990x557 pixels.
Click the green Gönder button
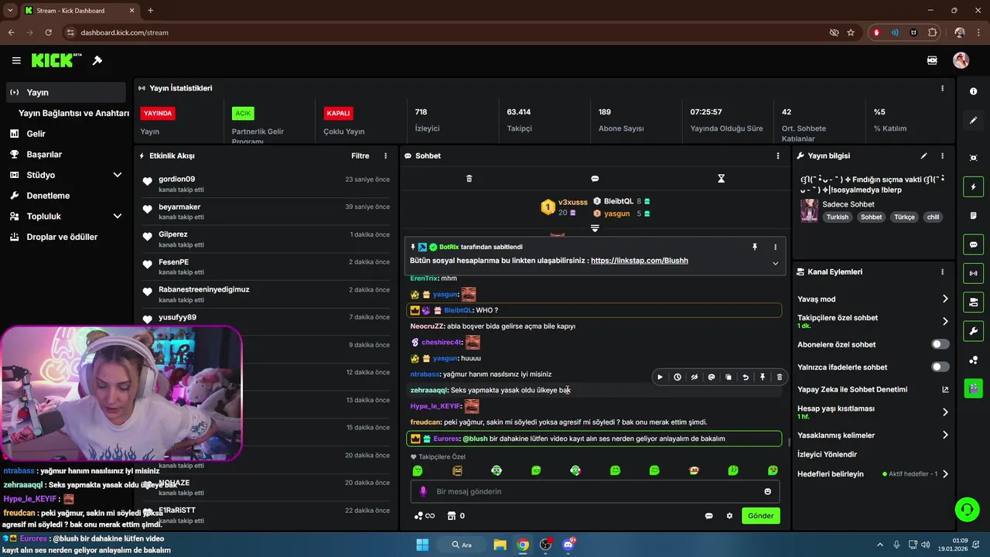coord(760,515)
